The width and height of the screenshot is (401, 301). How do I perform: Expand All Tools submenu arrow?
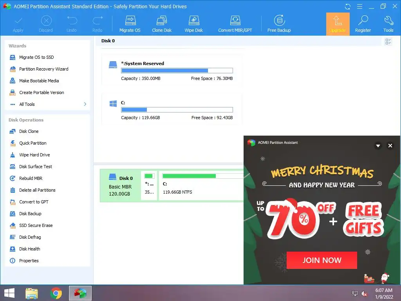[x=85, y=104]
